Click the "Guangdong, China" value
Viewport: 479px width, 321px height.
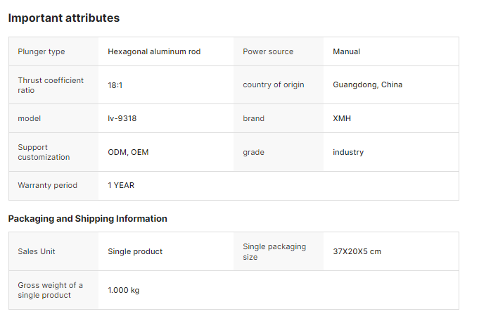coord(367,85)
